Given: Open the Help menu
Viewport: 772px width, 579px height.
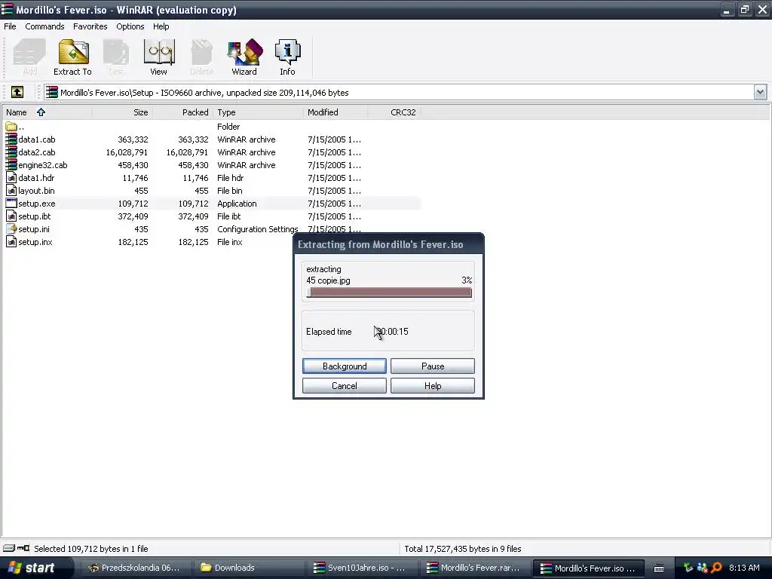Looking at the screenshot, I should click(x=161, y=26).
